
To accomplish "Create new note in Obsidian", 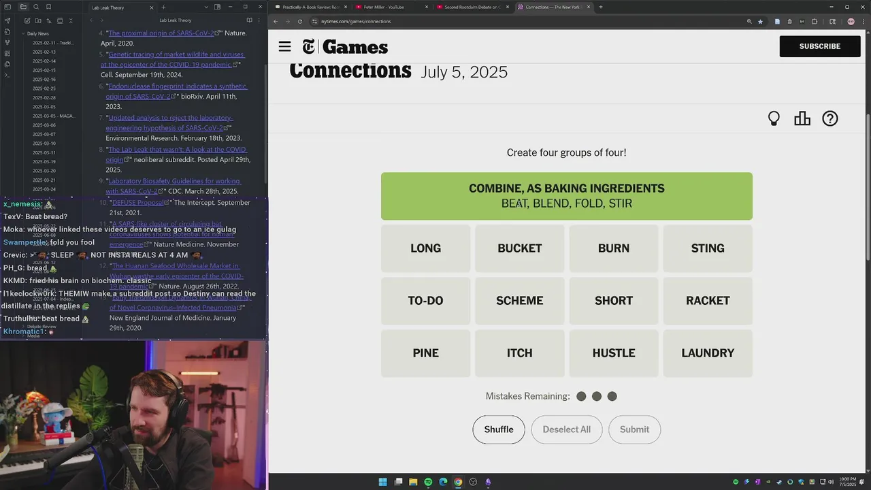I will tap(27, 20).
